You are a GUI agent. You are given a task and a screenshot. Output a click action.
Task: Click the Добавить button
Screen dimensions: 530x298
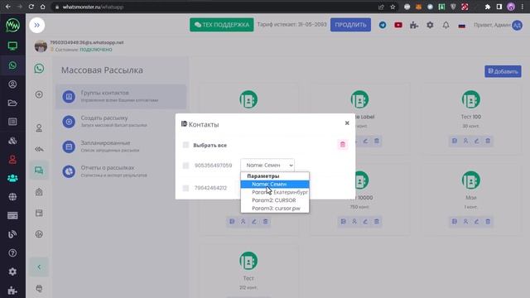pos(503,71)
